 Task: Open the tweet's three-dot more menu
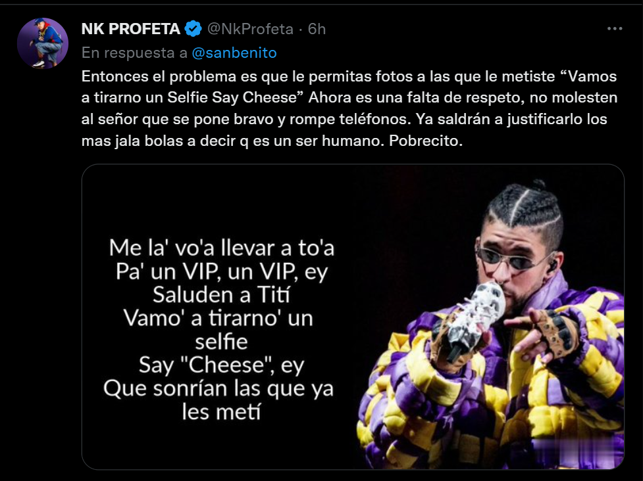[x=614, y=29]
